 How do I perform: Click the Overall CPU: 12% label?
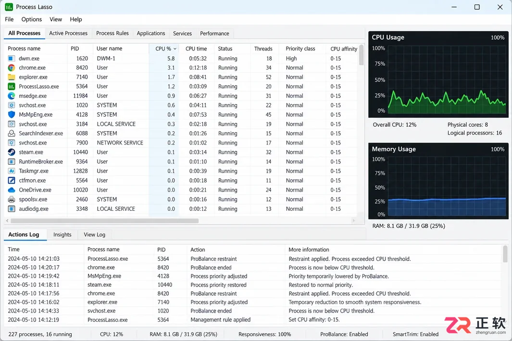[394, 125]
